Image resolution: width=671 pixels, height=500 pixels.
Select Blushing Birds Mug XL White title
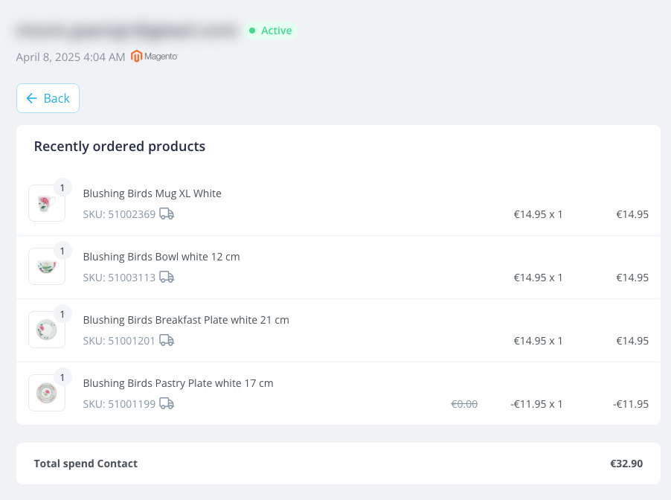152,193
